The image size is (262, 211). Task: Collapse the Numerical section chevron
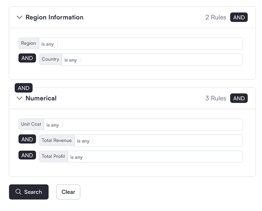click(x=19, y=98)
